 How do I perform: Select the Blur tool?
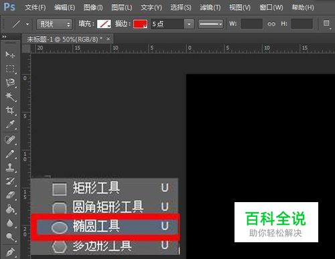pyautogui.click(x=10, y=224)
